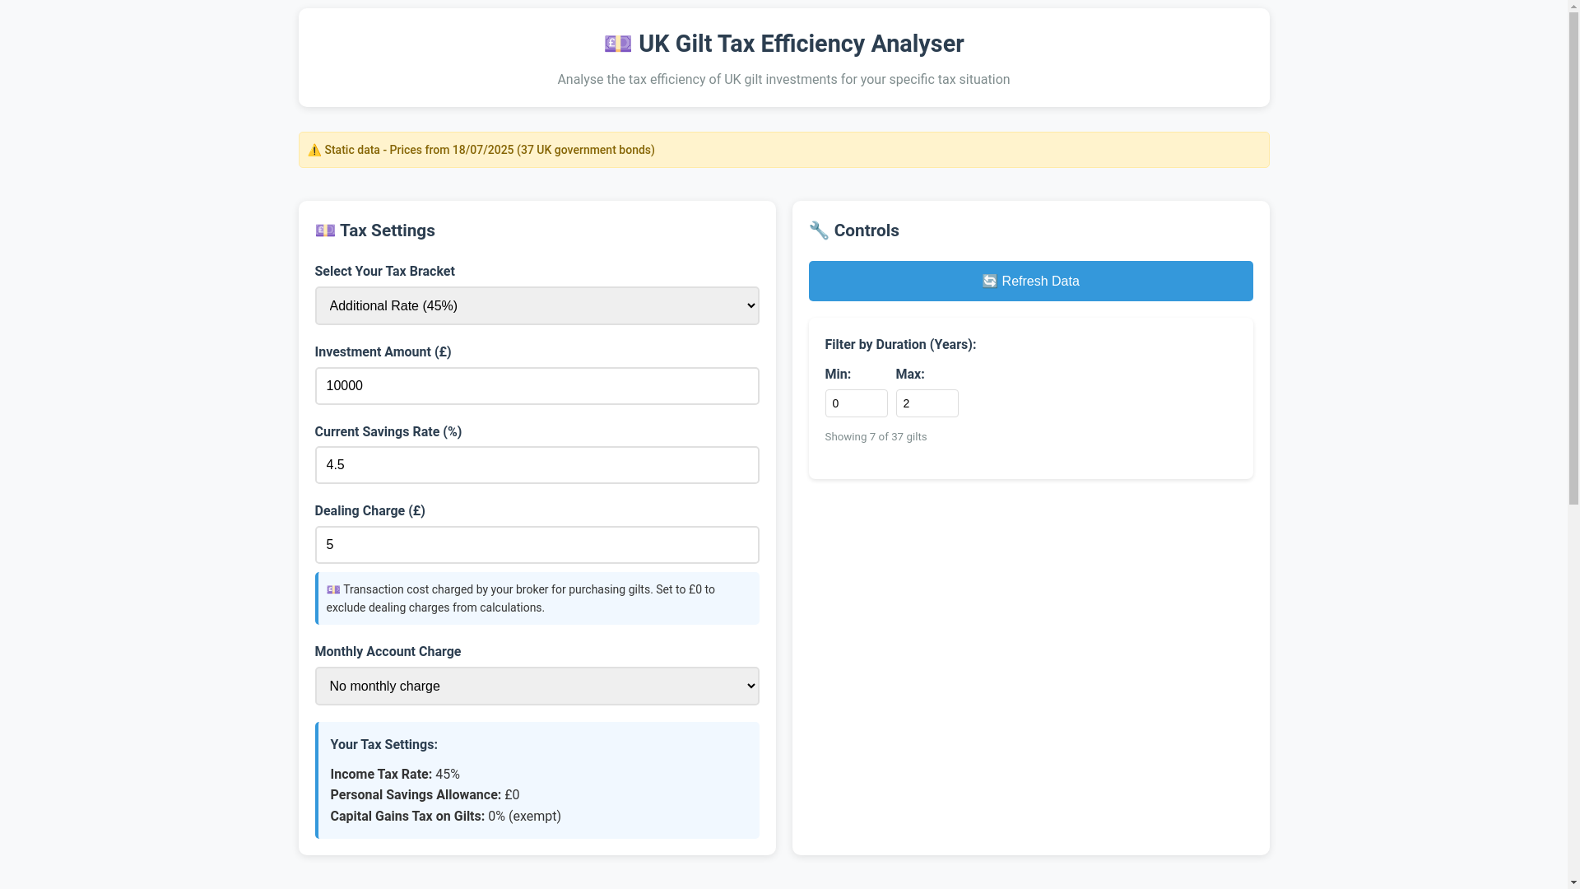Click the 'Select Your Tax Bracket' label

pyautogui.click(x=384, y=272)
